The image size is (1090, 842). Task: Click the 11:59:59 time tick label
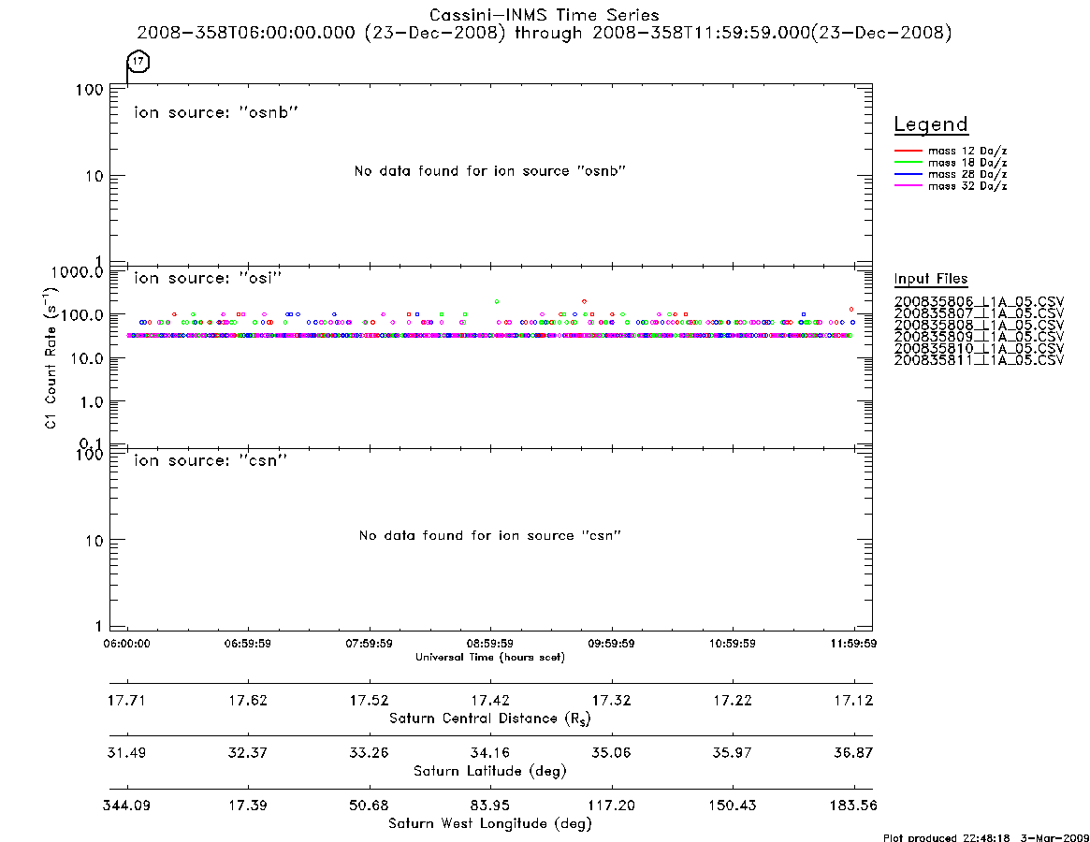pos(853,644)
